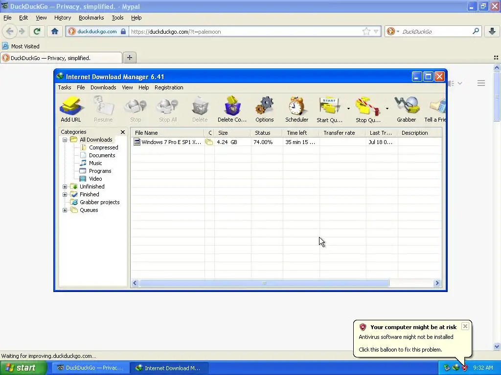
Task: Click the browser home button
Action: point(55,31)
